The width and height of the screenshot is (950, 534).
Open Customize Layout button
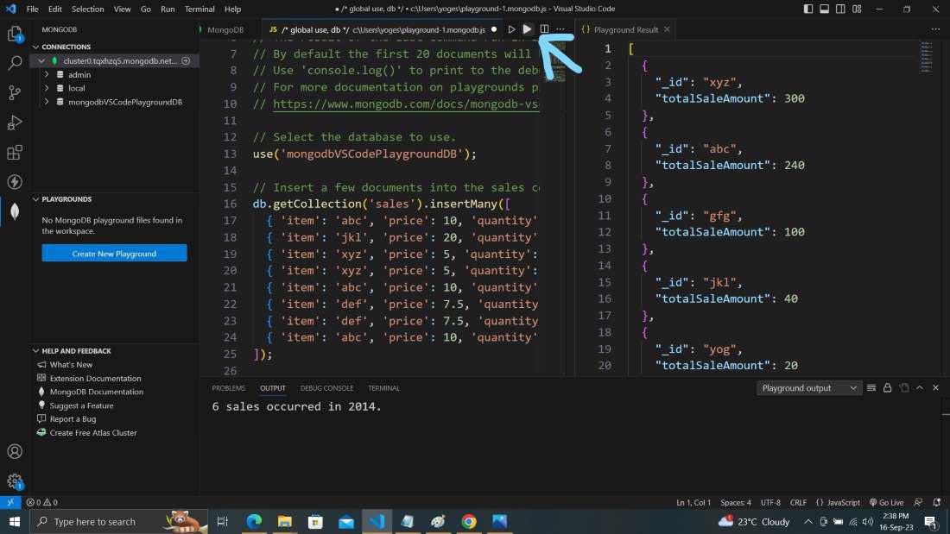(857, 9)
